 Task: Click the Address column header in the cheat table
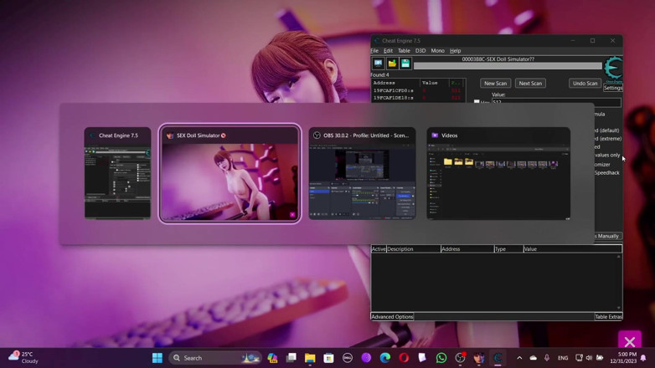(x=467, y=249)
